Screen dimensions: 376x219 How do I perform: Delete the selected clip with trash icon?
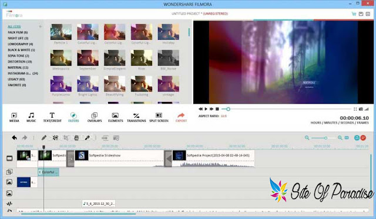76,138
